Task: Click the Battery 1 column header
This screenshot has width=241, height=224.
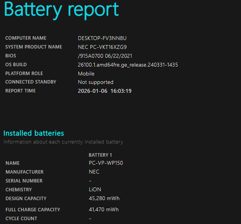Action: point(100,155)
